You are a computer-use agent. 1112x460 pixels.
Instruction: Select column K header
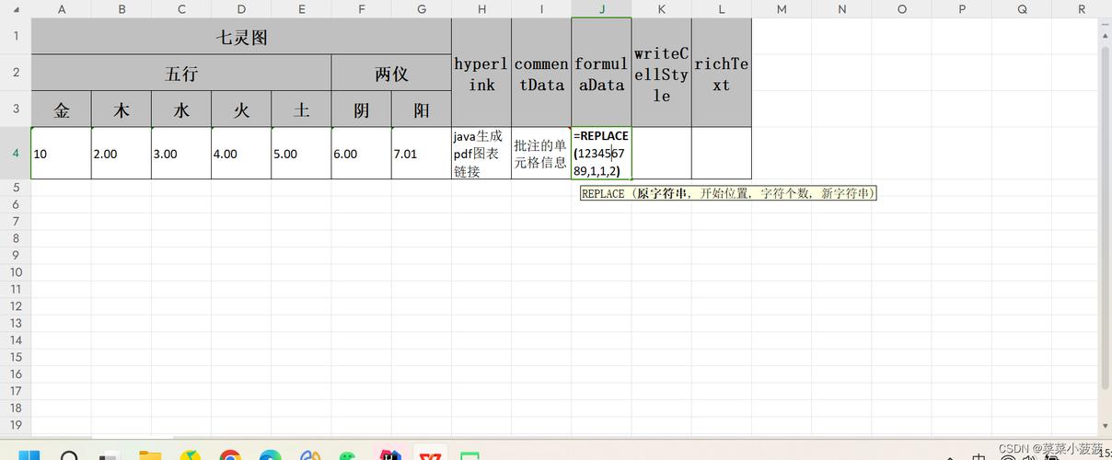coord(662,9)
